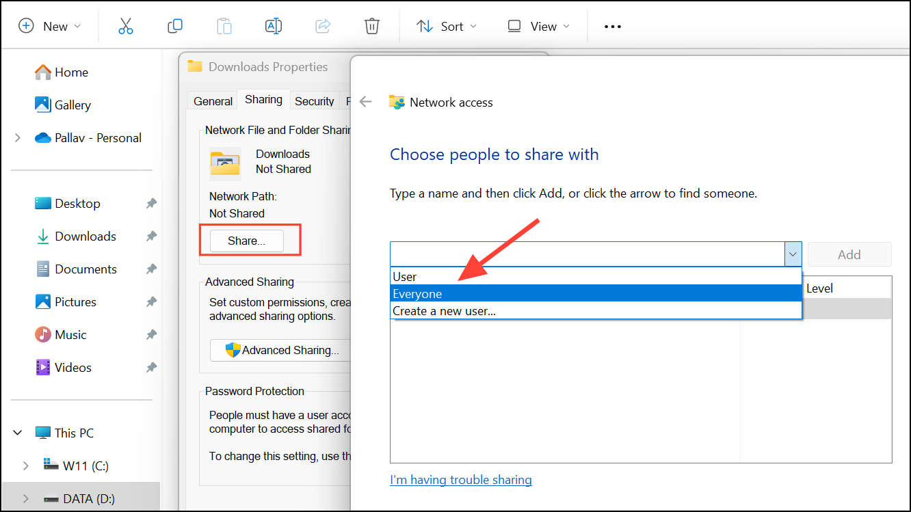Open the Sort dropdown
Screen dimensions: 911x512
click(x=446, y=25)
